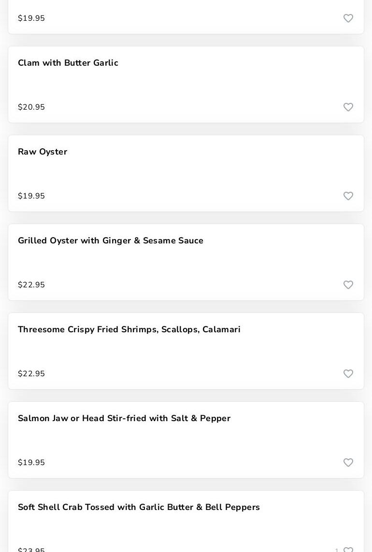
Task: Click the $19.95 price under Raw Oyster
Action: point(31,196)
